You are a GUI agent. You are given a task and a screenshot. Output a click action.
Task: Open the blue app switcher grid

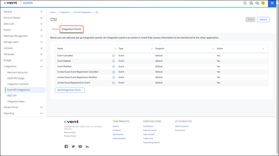click(x=272, y=3)
